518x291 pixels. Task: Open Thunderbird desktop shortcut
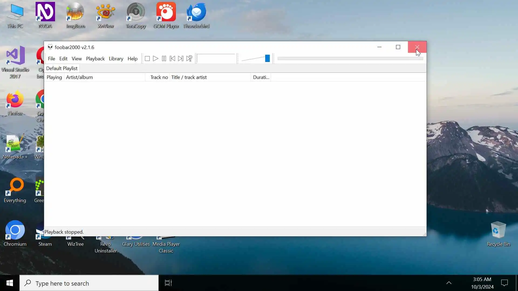[x=196, y=15]
